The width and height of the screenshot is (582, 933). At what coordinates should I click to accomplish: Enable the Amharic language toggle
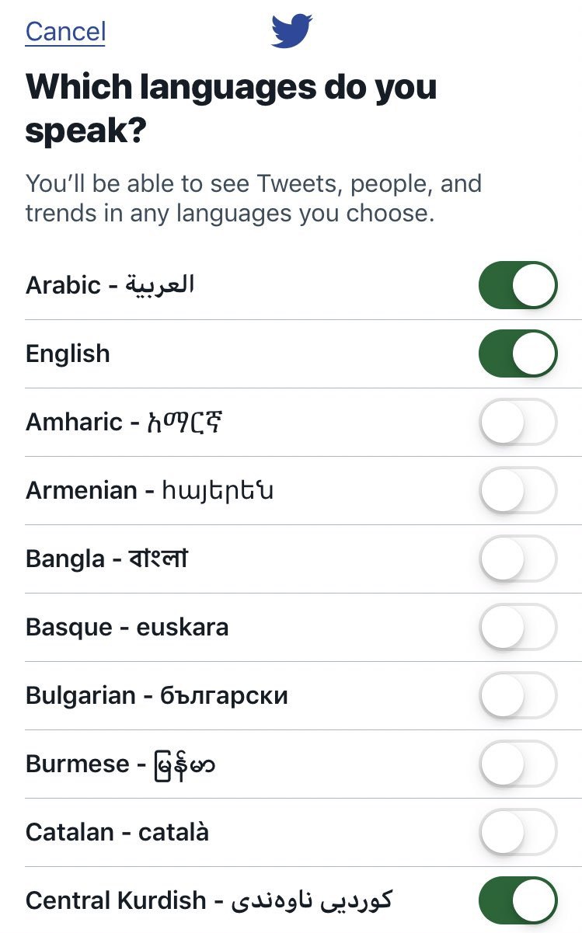click(518, 422)
